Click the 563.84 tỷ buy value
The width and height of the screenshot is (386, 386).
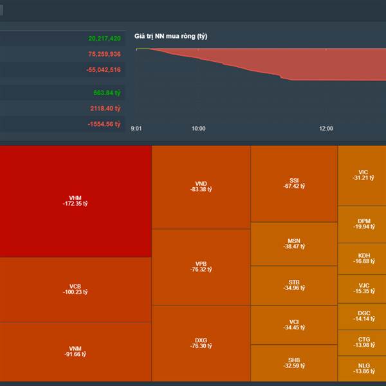click(107, 93)
